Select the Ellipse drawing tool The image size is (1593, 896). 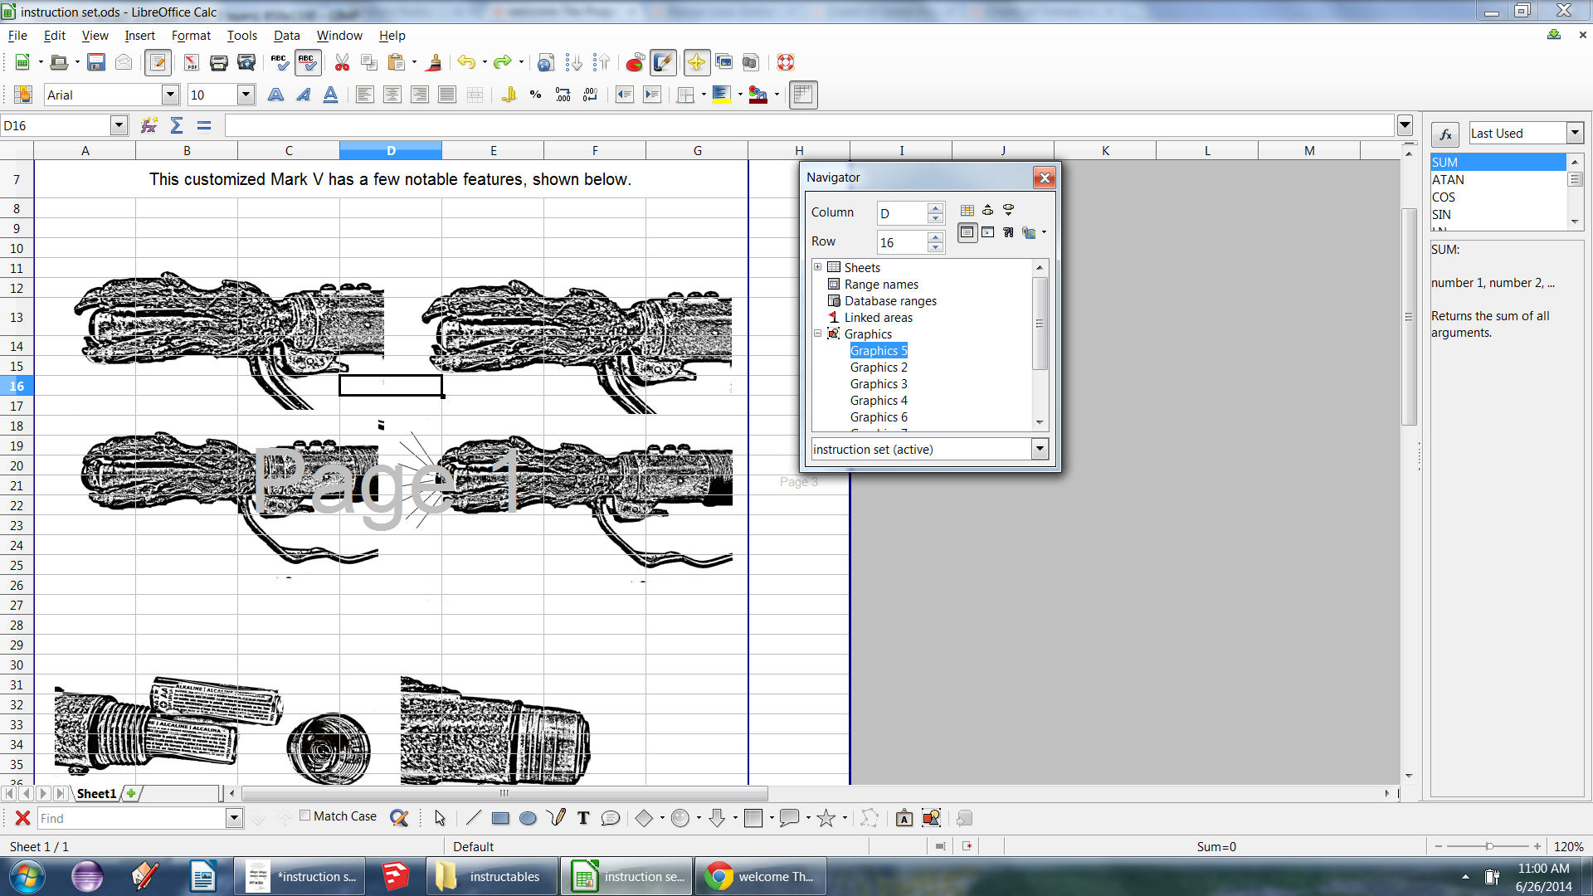pyautogui.click(x=528, y=819)
